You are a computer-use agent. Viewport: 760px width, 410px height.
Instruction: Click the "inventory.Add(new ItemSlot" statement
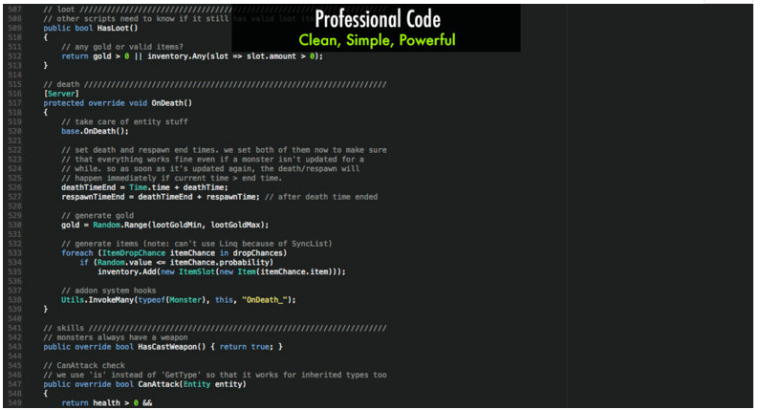coord(222,271)
